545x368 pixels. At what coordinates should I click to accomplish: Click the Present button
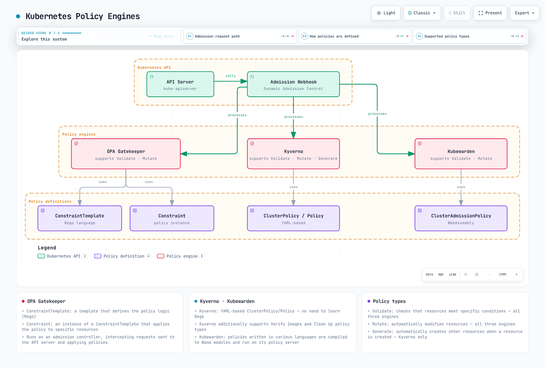(490, 13)
